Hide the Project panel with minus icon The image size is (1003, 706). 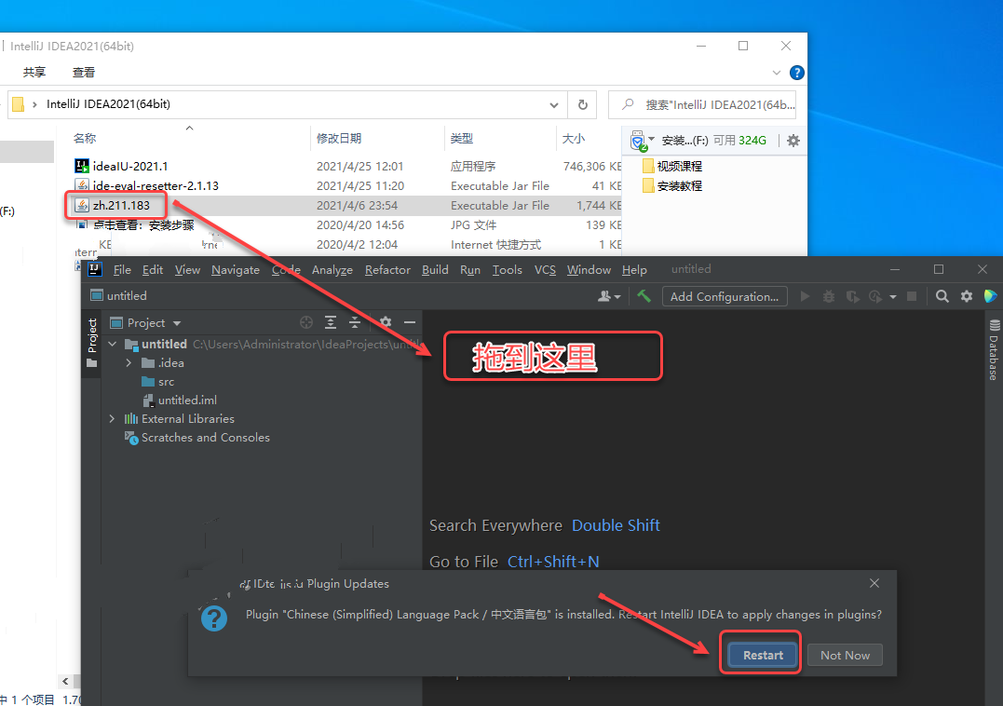(x=410, y=322)
